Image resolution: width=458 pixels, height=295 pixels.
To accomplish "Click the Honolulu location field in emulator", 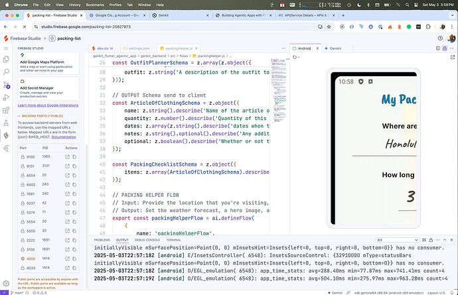I will [397, 143].
